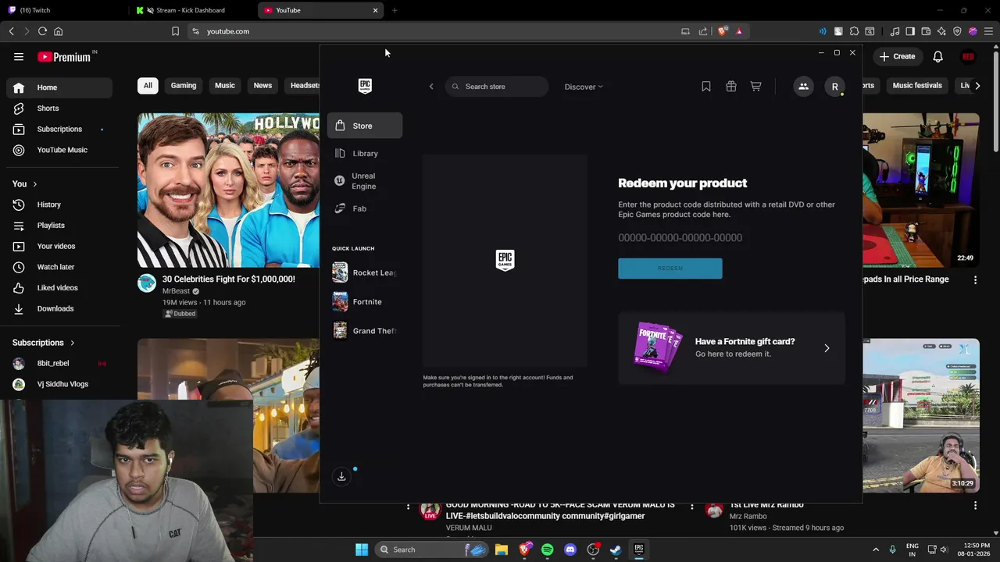Open the Fab section in Epic launcher
Screen dimensions: 1000x562
tap(365, 208)
